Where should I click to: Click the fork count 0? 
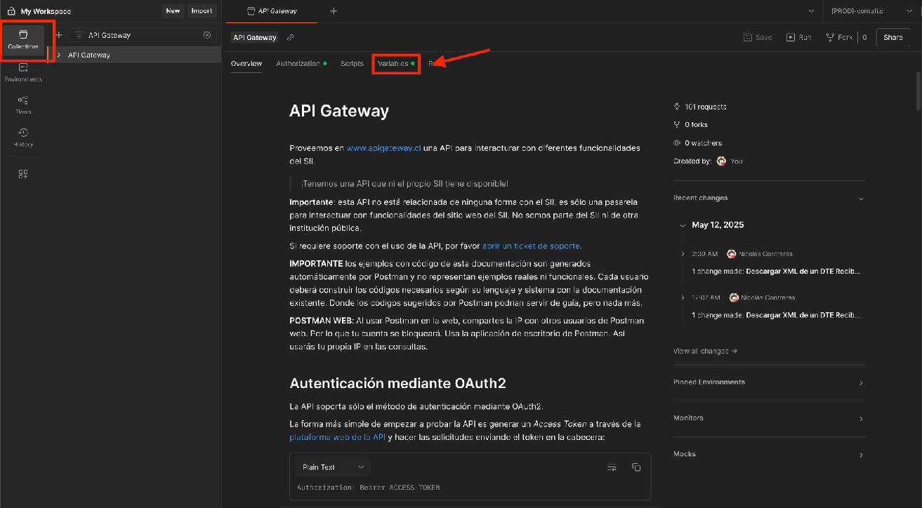pyautogui.click(x=864, y=37)
